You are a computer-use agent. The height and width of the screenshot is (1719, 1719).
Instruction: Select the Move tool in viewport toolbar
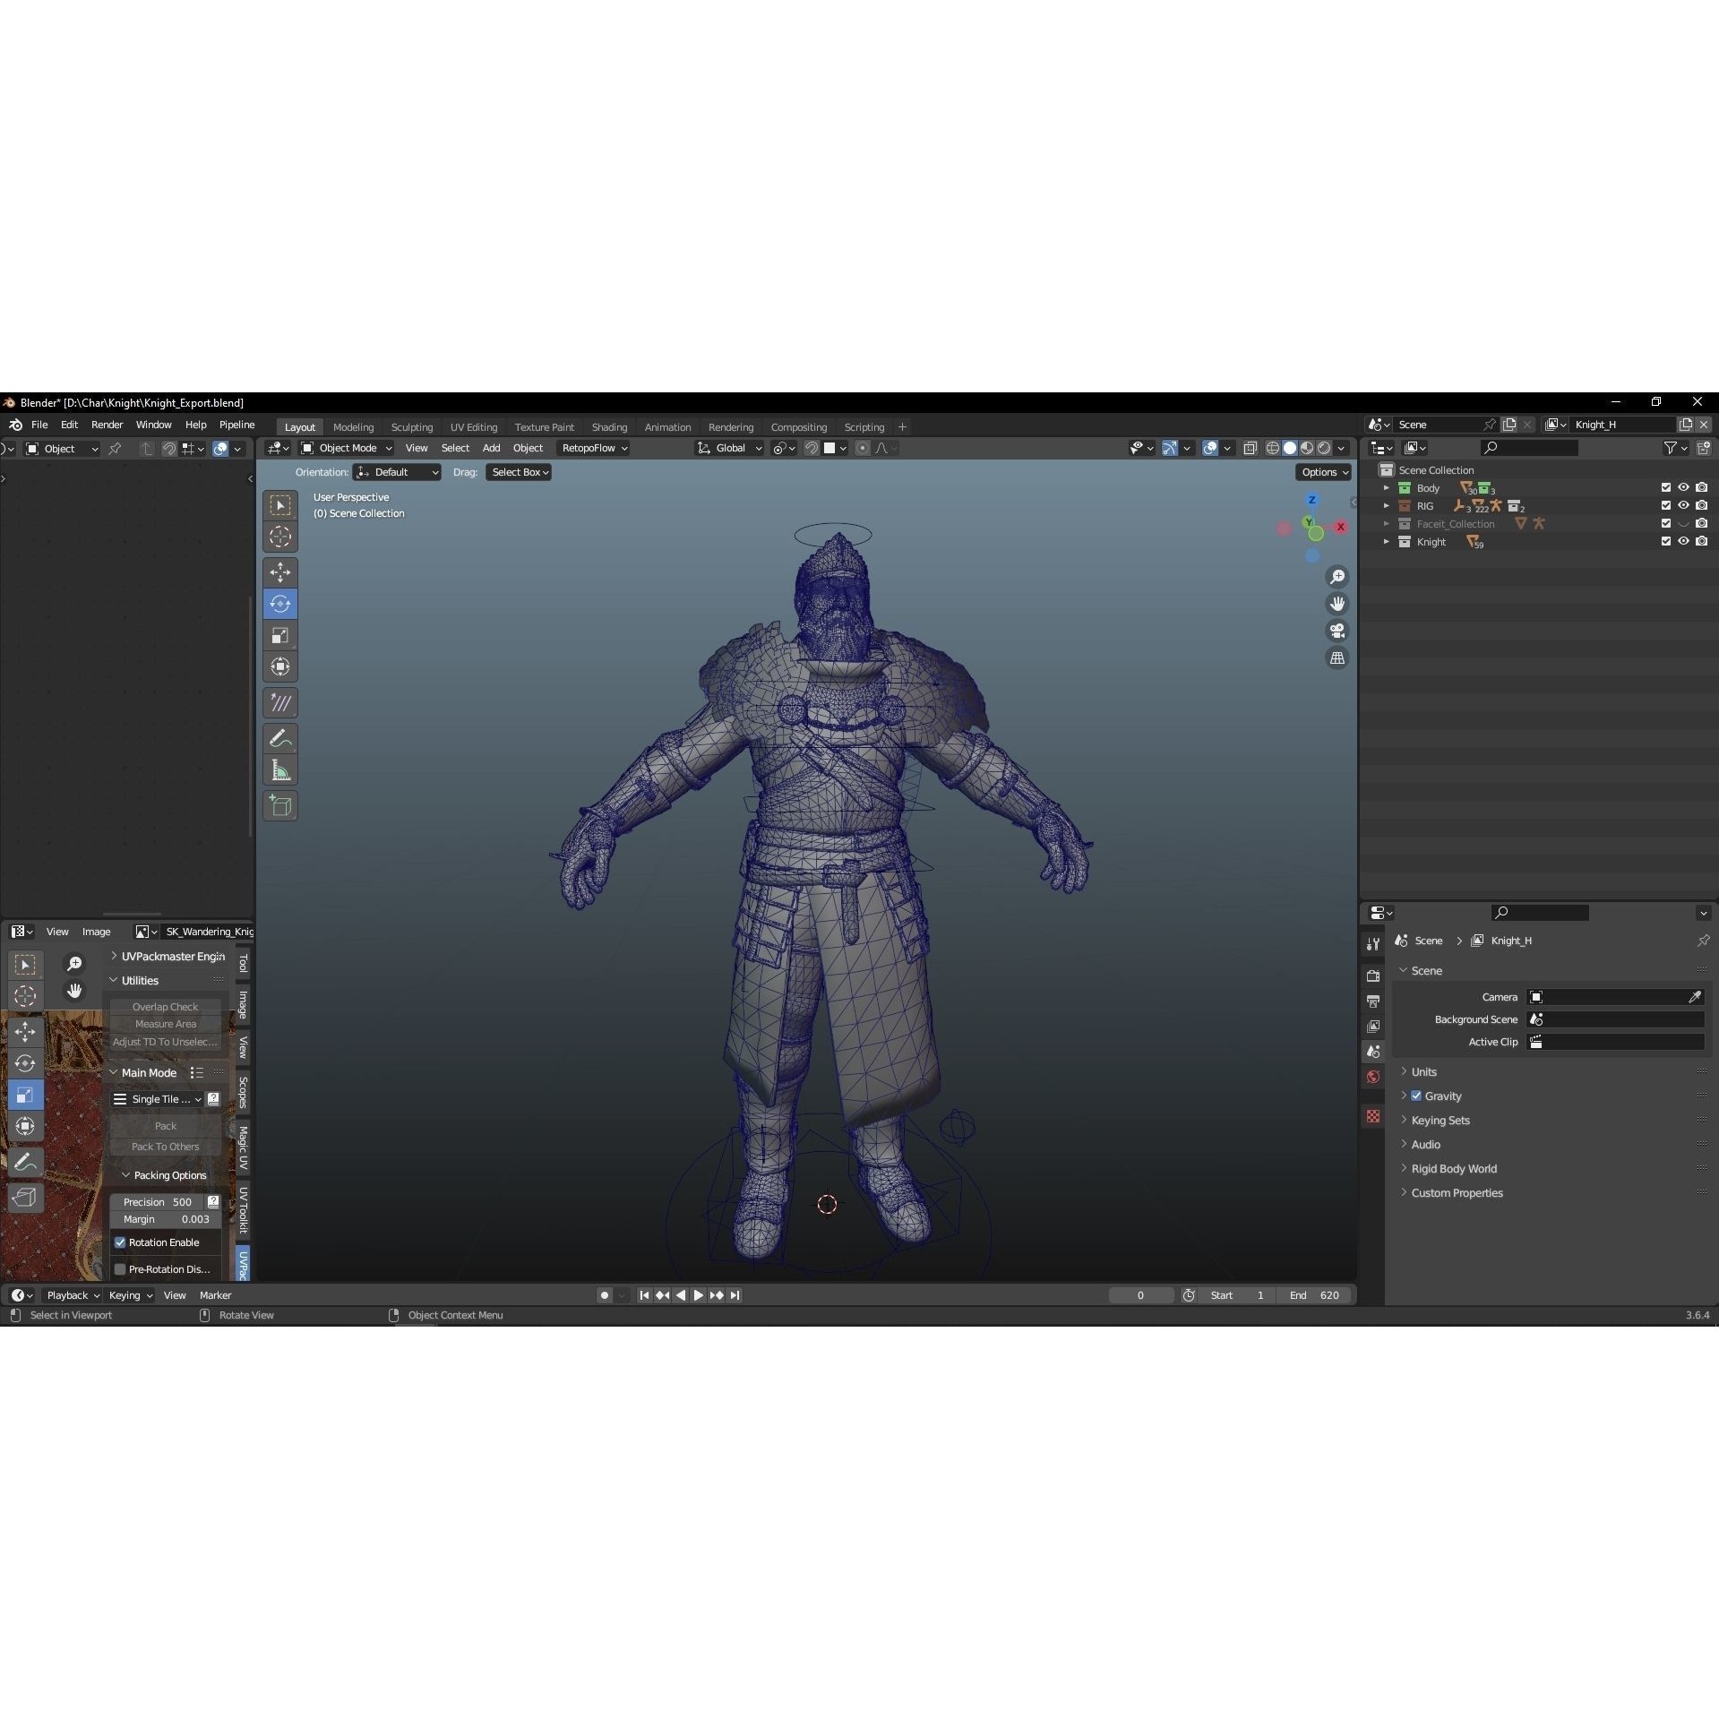(280, 572)
